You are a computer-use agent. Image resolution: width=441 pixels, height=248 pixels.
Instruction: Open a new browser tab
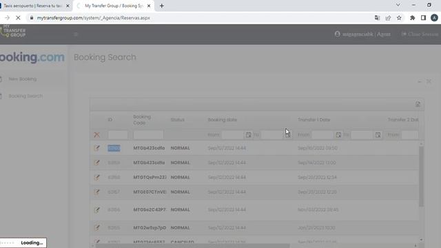[162, 6]
